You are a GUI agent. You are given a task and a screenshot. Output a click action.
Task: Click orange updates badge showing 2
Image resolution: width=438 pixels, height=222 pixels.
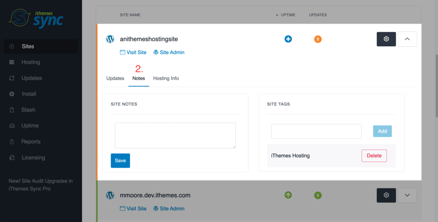(318, 39)
